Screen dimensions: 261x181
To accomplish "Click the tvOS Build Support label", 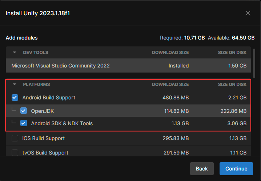I will point(45,153).
